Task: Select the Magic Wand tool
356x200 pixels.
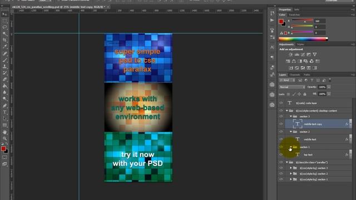Action: point(4,34)
